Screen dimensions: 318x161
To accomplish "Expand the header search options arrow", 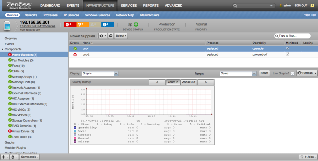I will pyautogui.click(x=271, y=6).
